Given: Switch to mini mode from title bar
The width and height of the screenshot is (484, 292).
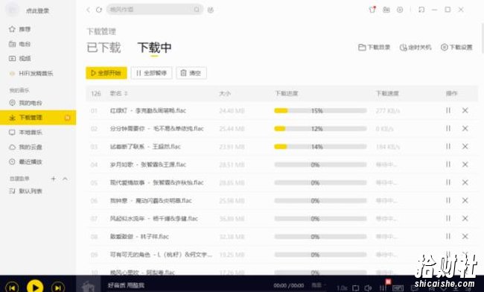Looking at the screenshot, I should (x=421, y=10).
